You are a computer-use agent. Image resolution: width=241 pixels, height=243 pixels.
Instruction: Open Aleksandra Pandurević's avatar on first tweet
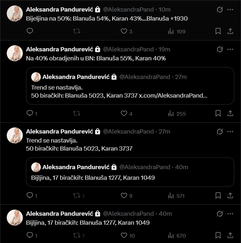point(15,13)
